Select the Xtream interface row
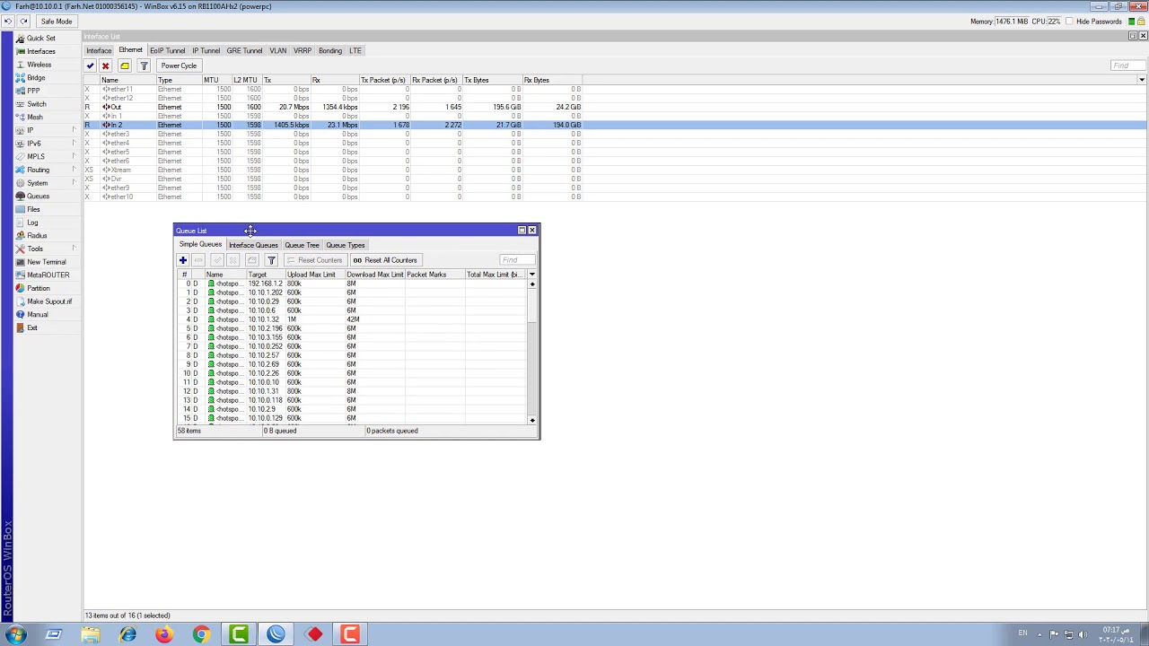The height and width of the screenshot is (646, 1149). tap(615, 170)
